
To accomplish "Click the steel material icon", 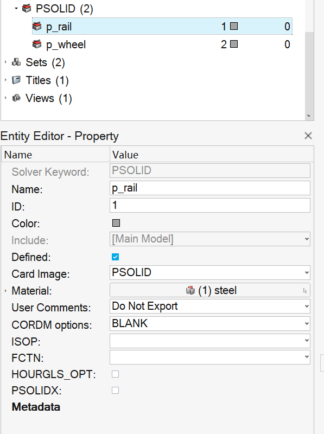I will [x=190, y=290].
